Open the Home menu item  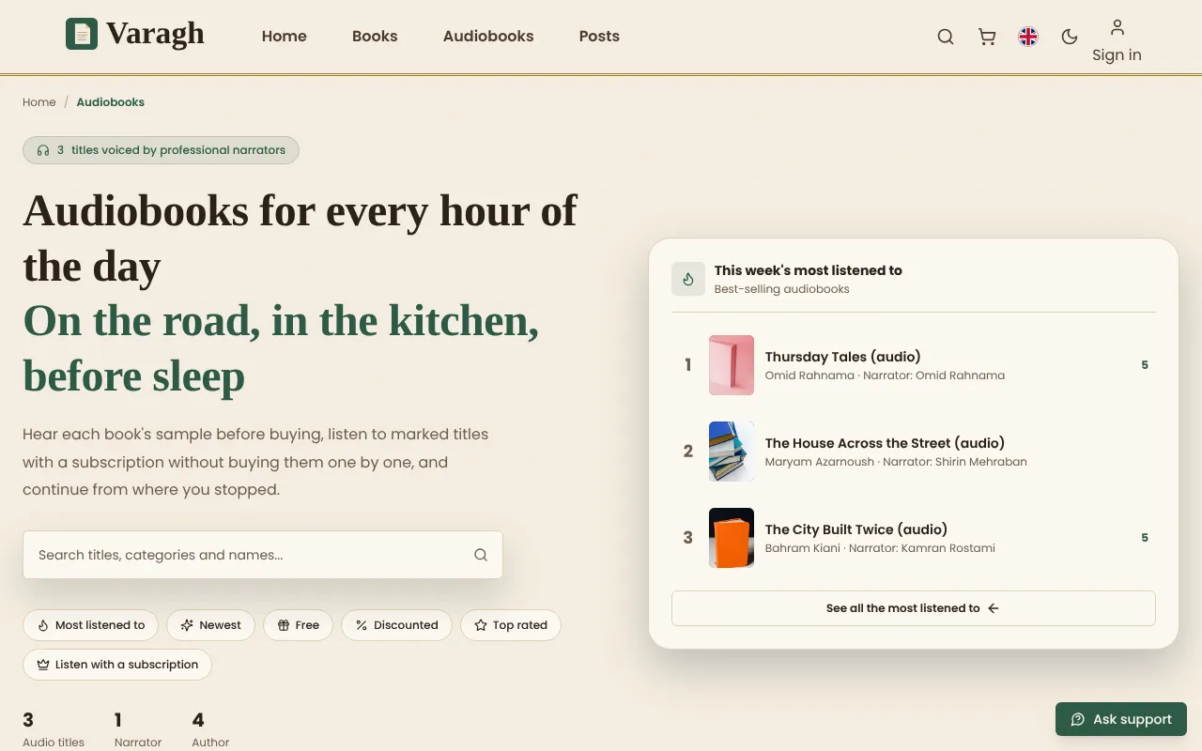point(285,37)
